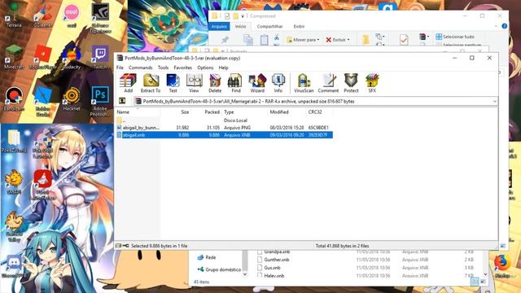Open the Firefox desktop shortcut
521x293 pixels.
tap(501, 266)
